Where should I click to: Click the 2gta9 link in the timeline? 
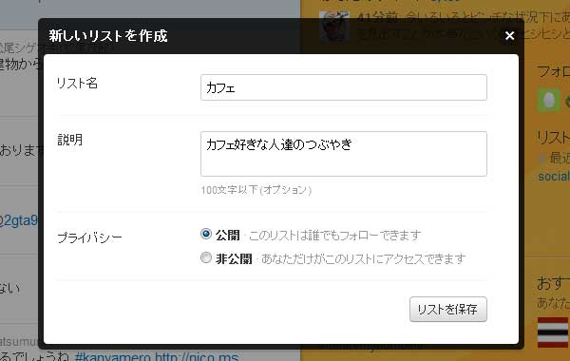click(x=19, y=220)
